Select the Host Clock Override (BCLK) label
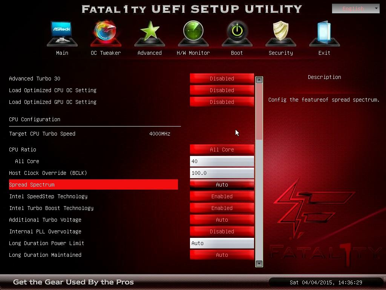386x290 pixels. coord(48,173)
